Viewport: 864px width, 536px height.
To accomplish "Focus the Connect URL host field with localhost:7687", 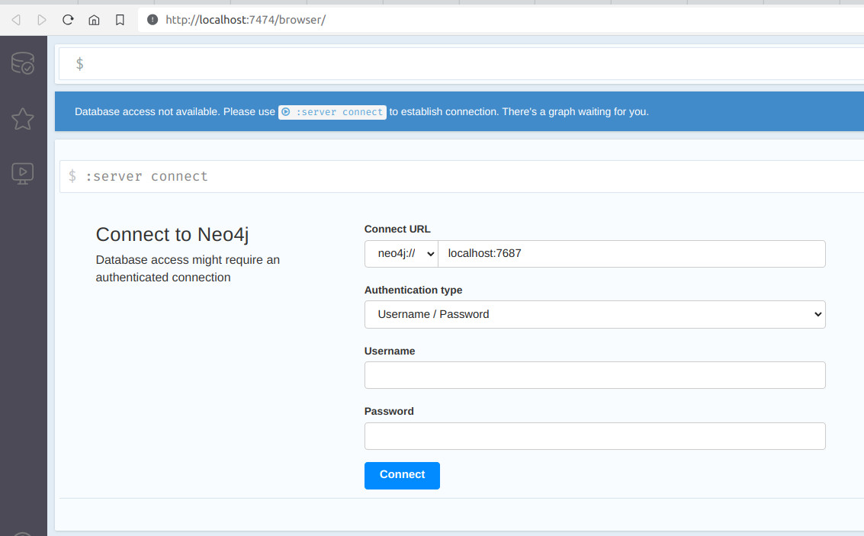I will pyautogui.click(x=631, y=254).
